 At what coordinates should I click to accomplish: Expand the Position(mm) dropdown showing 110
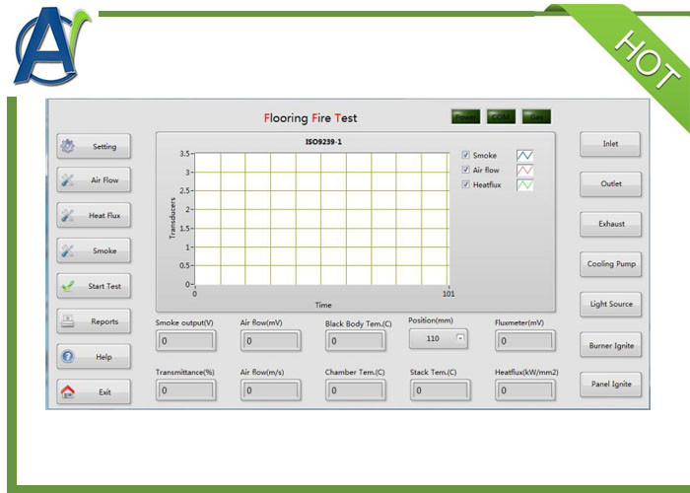[x=460, y=338]
